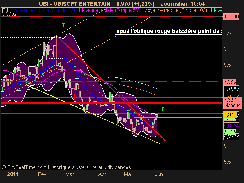Viewport: 244px width, 183px height.
Task: Click the Mai month label
Action: click(x=128, y=174)
